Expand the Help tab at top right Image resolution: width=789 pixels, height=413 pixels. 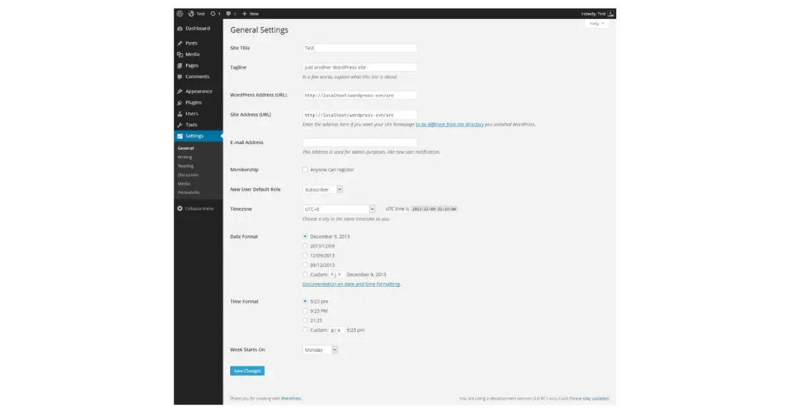click(596, 24)
